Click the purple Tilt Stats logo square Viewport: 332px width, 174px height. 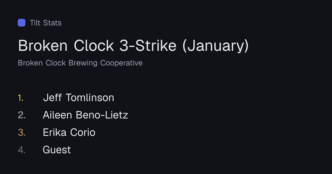tap(22, 23)
